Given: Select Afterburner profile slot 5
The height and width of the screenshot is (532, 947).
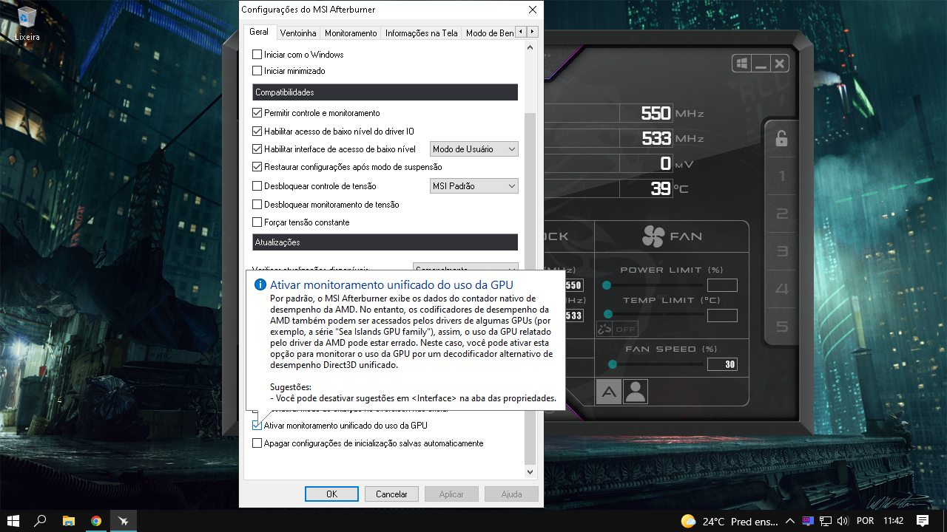Looking at the screenshot, I should (x=782, y=327).
